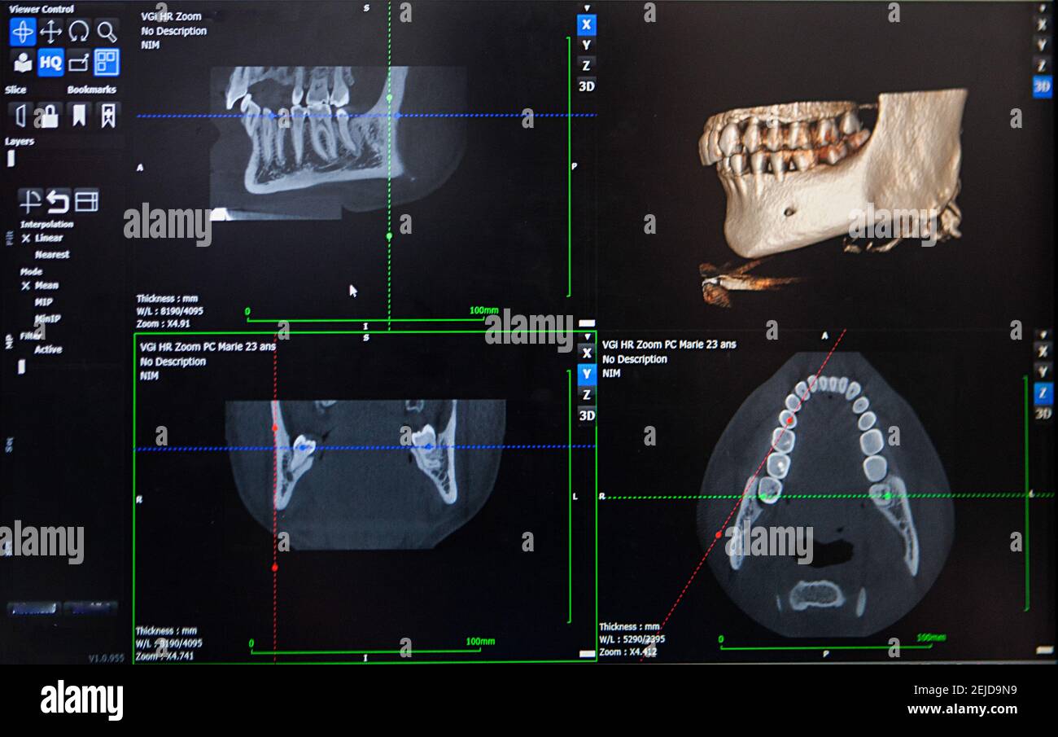Select Y axis in bottom-left viewport
The height and width of the screenshot is (737, 1058).
click(x=586, y=375)
